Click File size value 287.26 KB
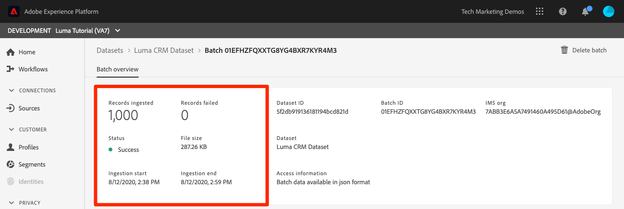 click(x=194, y=147)
